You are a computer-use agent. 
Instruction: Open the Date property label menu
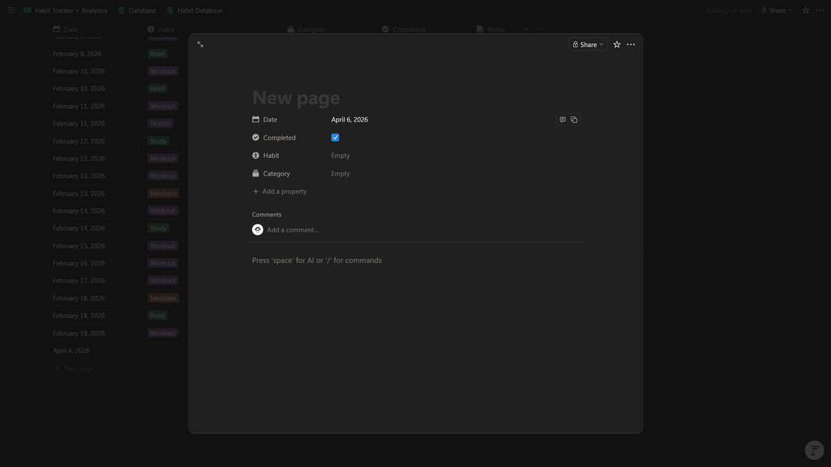(270, 120)
